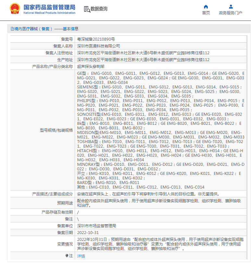Screen dimensions: 251x263
Task: Click the date 2022-10-31
Action: point(88,233)
